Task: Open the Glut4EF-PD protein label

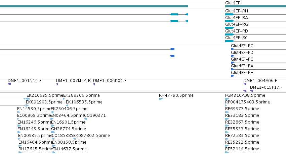Action: coord(242,53)
